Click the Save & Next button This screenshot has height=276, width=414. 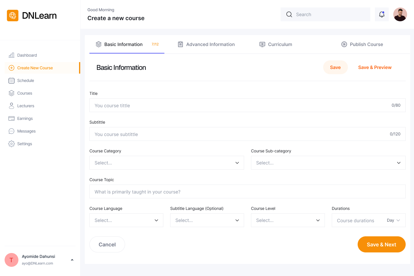coord(382,244)
